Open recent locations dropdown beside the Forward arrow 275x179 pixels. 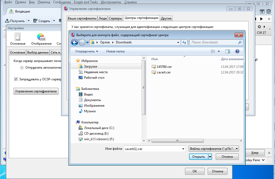tap(87, 43)
